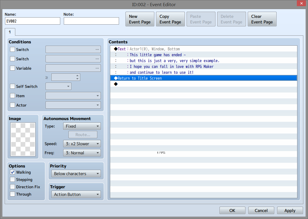This screenshot has height=219, width=308.
Task: Open the Item condition dropdown
Action: point(73,96)
